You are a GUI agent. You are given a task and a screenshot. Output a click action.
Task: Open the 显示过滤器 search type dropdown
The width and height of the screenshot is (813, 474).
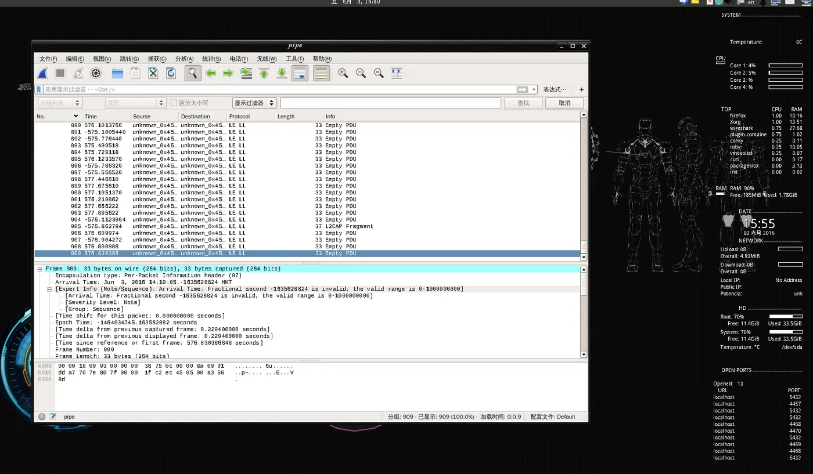256,103
